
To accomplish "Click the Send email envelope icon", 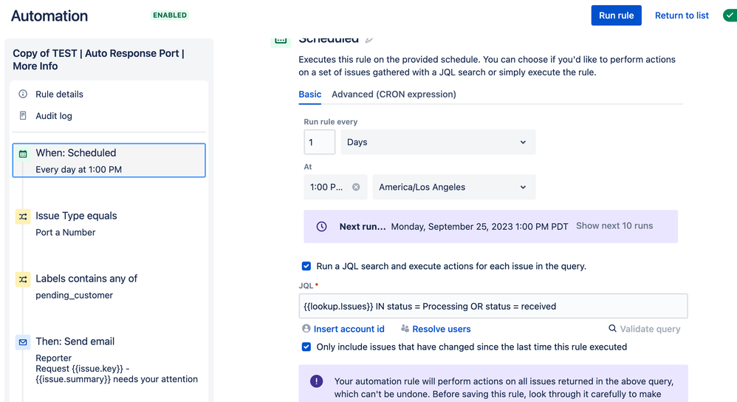I will click(23, 342).
